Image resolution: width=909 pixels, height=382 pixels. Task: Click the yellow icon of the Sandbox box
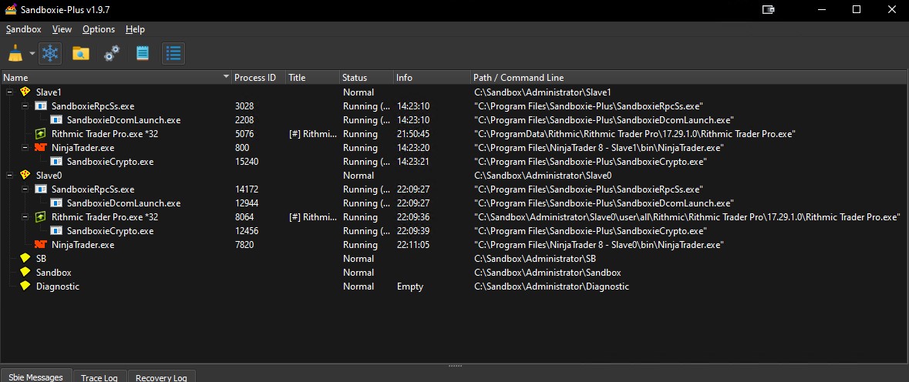coord(25,273)
